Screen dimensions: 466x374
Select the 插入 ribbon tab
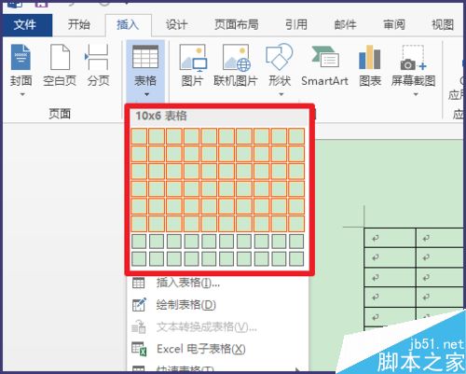pyautogui.click(x=128, y=25)
